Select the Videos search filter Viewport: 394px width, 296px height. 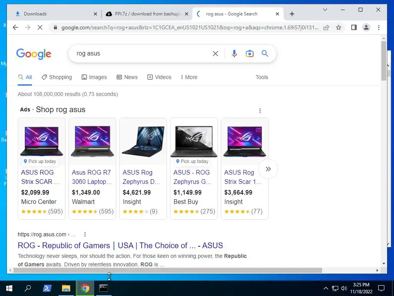(159, 77)
